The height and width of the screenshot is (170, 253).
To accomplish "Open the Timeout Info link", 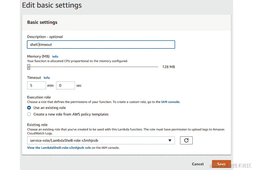I will 47,78.
